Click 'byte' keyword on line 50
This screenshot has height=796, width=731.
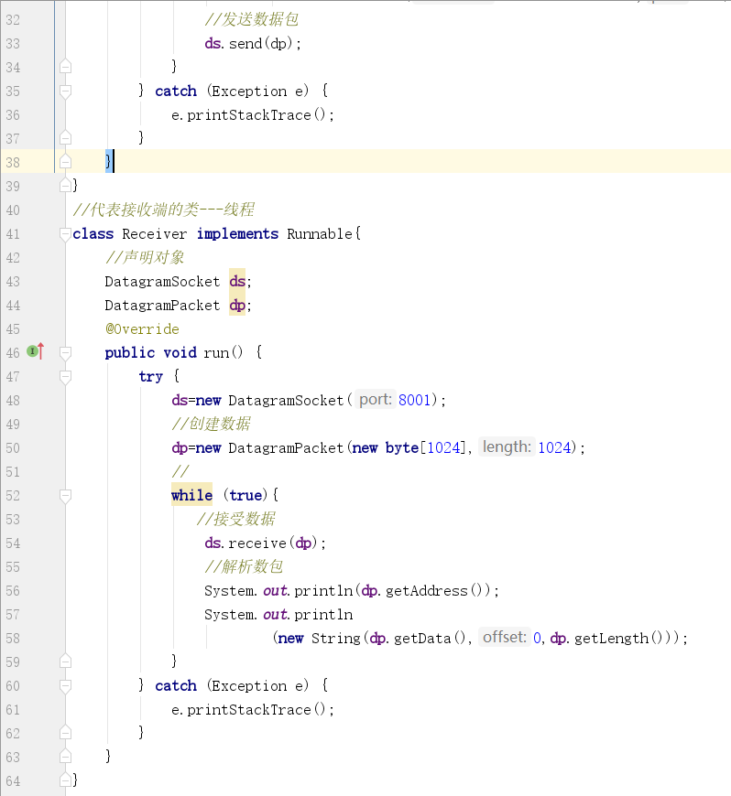point(401,447)
